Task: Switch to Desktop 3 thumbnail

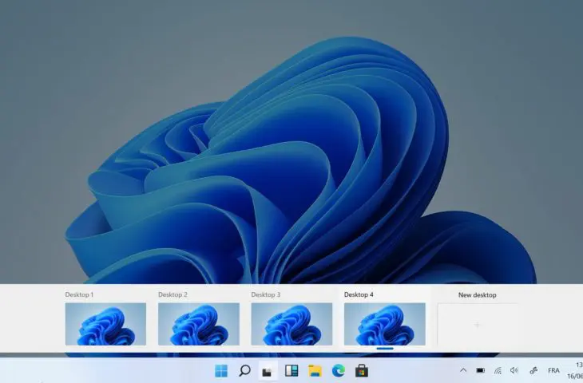Action: (291, 324)
